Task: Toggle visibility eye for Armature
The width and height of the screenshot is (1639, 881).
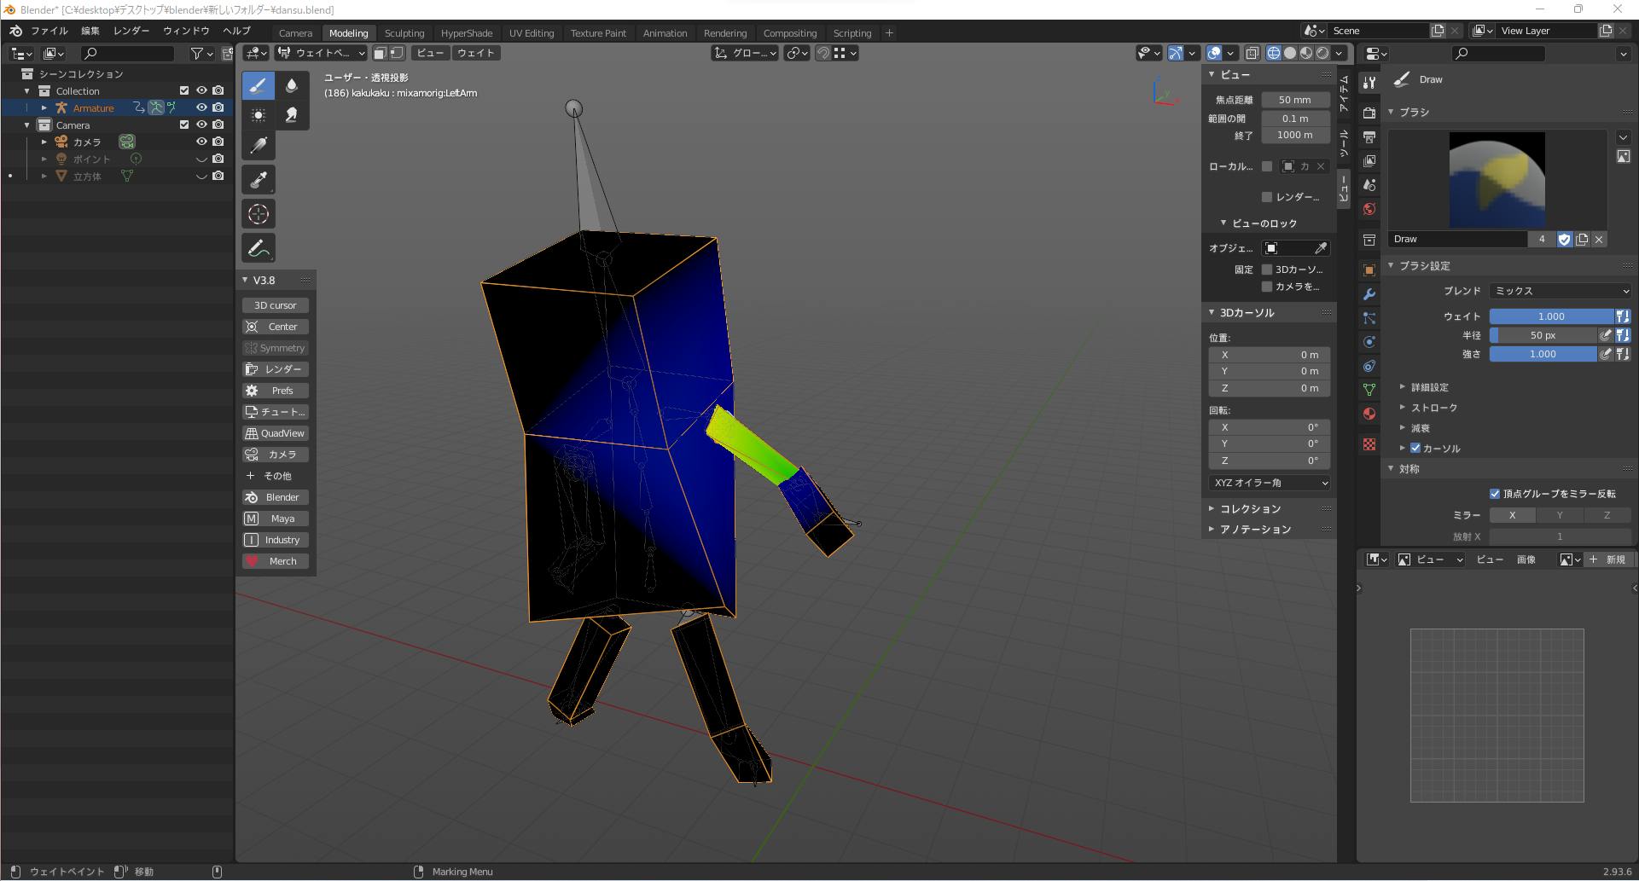Action: 201,107
